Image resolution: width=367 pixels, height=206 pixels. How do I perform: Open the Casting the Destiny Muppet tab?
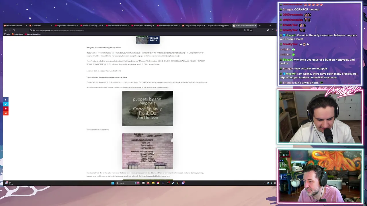[194, 25]
